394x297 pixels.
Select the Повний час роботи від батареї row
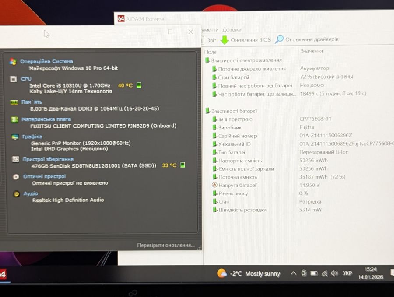click(268, 86)
